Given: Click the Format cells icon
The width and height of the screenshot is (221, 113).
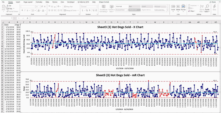Looking at the screenshot, I should pyautogui.click(x=183, y=6).
